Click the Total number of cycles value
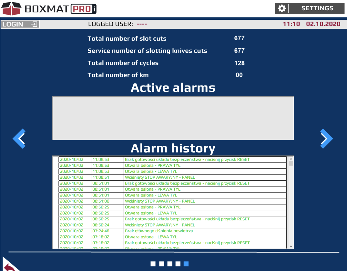Image resolution: width=347 pixels, height=271 pixels. pyautogui.click(x=239, y=63)
